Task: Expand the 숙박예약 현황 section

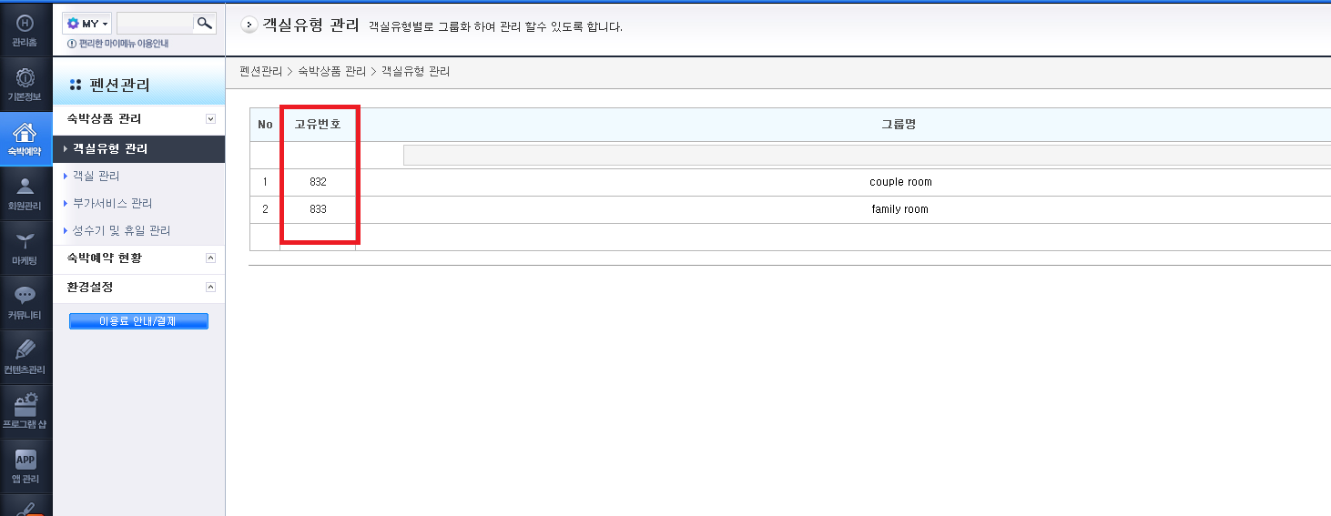Action: tap(210, 258)
